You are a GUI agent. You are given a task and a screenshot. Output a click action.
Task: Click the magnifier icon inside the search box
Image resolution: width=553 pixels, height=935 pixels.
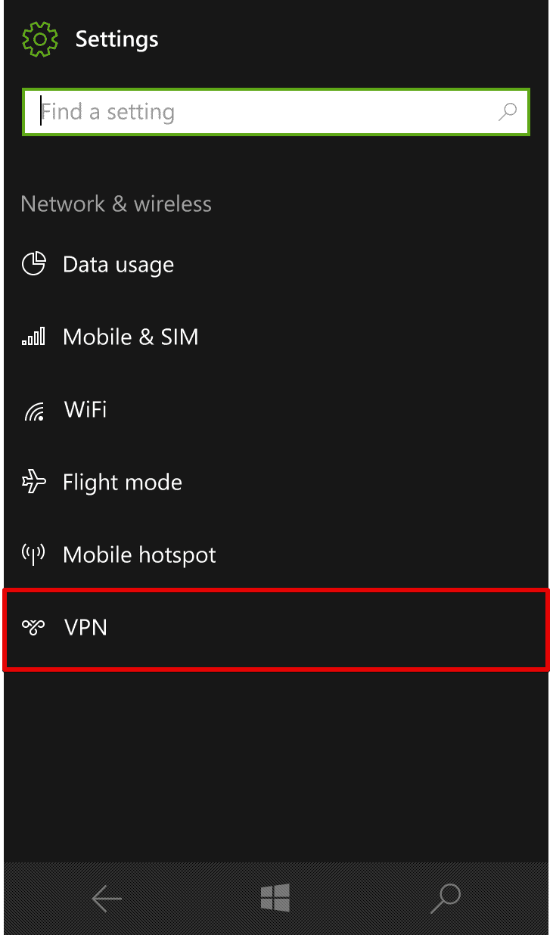pyautogui.click(x=508, y=112)
